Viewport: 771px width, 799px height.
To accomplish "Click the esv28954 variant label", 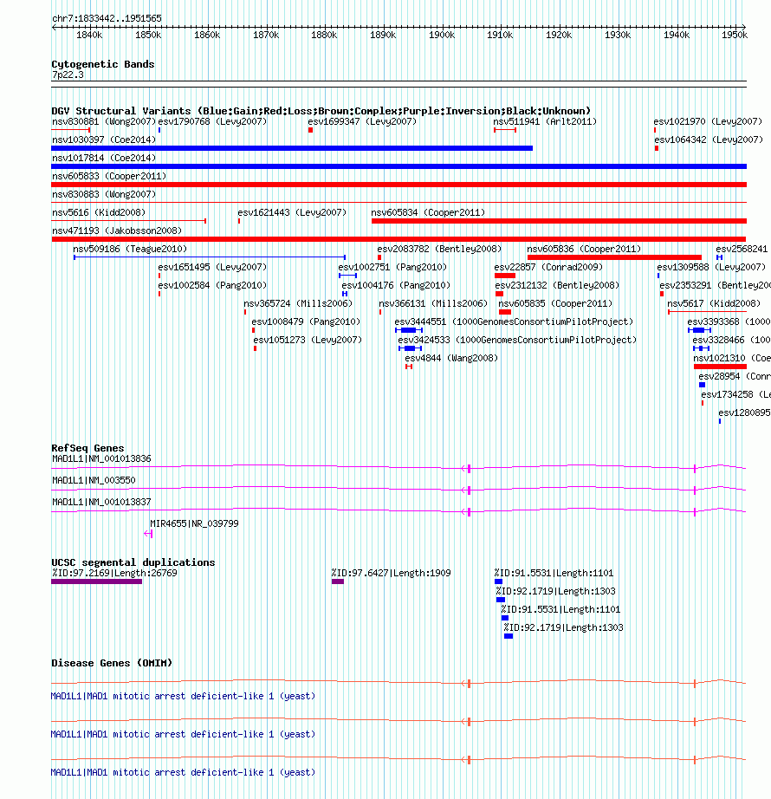I will point(735,377).
